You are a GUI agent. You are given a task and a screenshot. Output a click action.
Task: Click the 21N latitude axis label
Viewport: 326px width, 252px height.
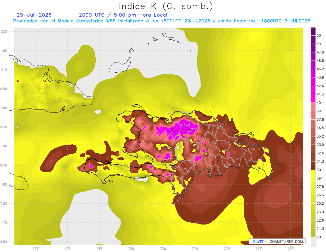4,70
